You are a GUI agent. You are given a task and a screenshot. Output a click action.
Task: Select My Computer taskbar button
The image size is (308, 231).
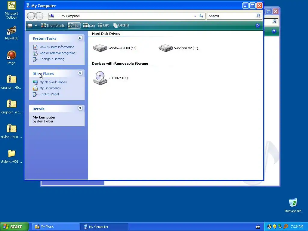coord(104,227)
